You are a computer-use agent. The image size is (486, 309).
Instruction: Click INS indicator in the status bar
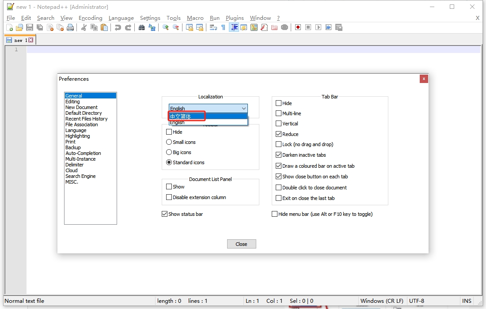coord(467,301)
